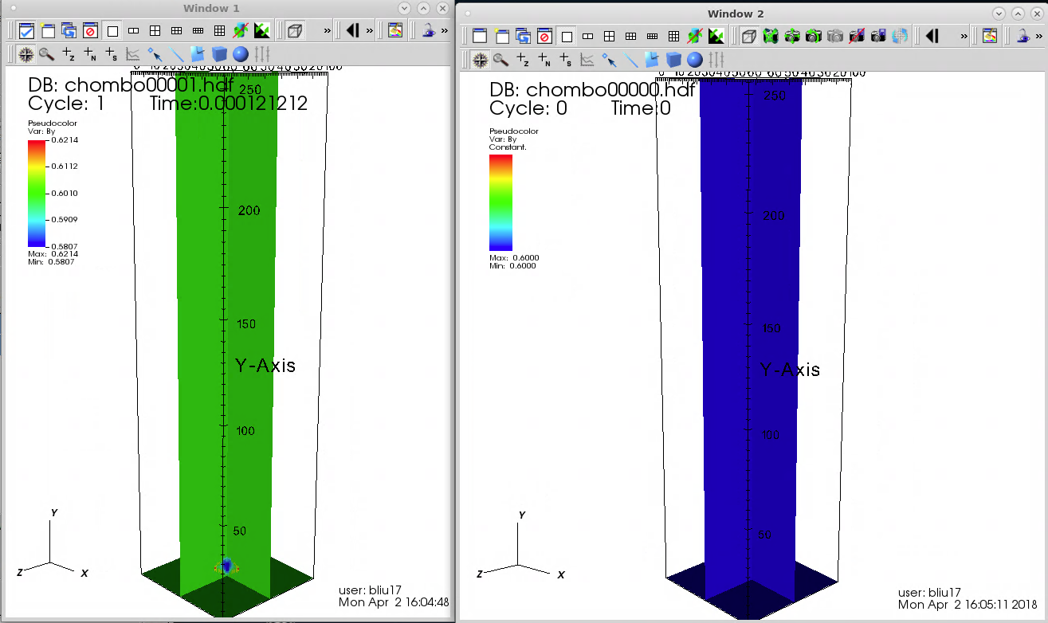
Task: Clone Window 2 using the clone icon
Action: [523, 36]
